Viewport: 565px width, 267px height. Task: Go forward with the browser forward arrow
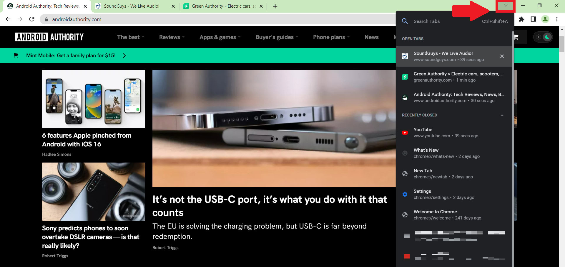tap(20, 19)
